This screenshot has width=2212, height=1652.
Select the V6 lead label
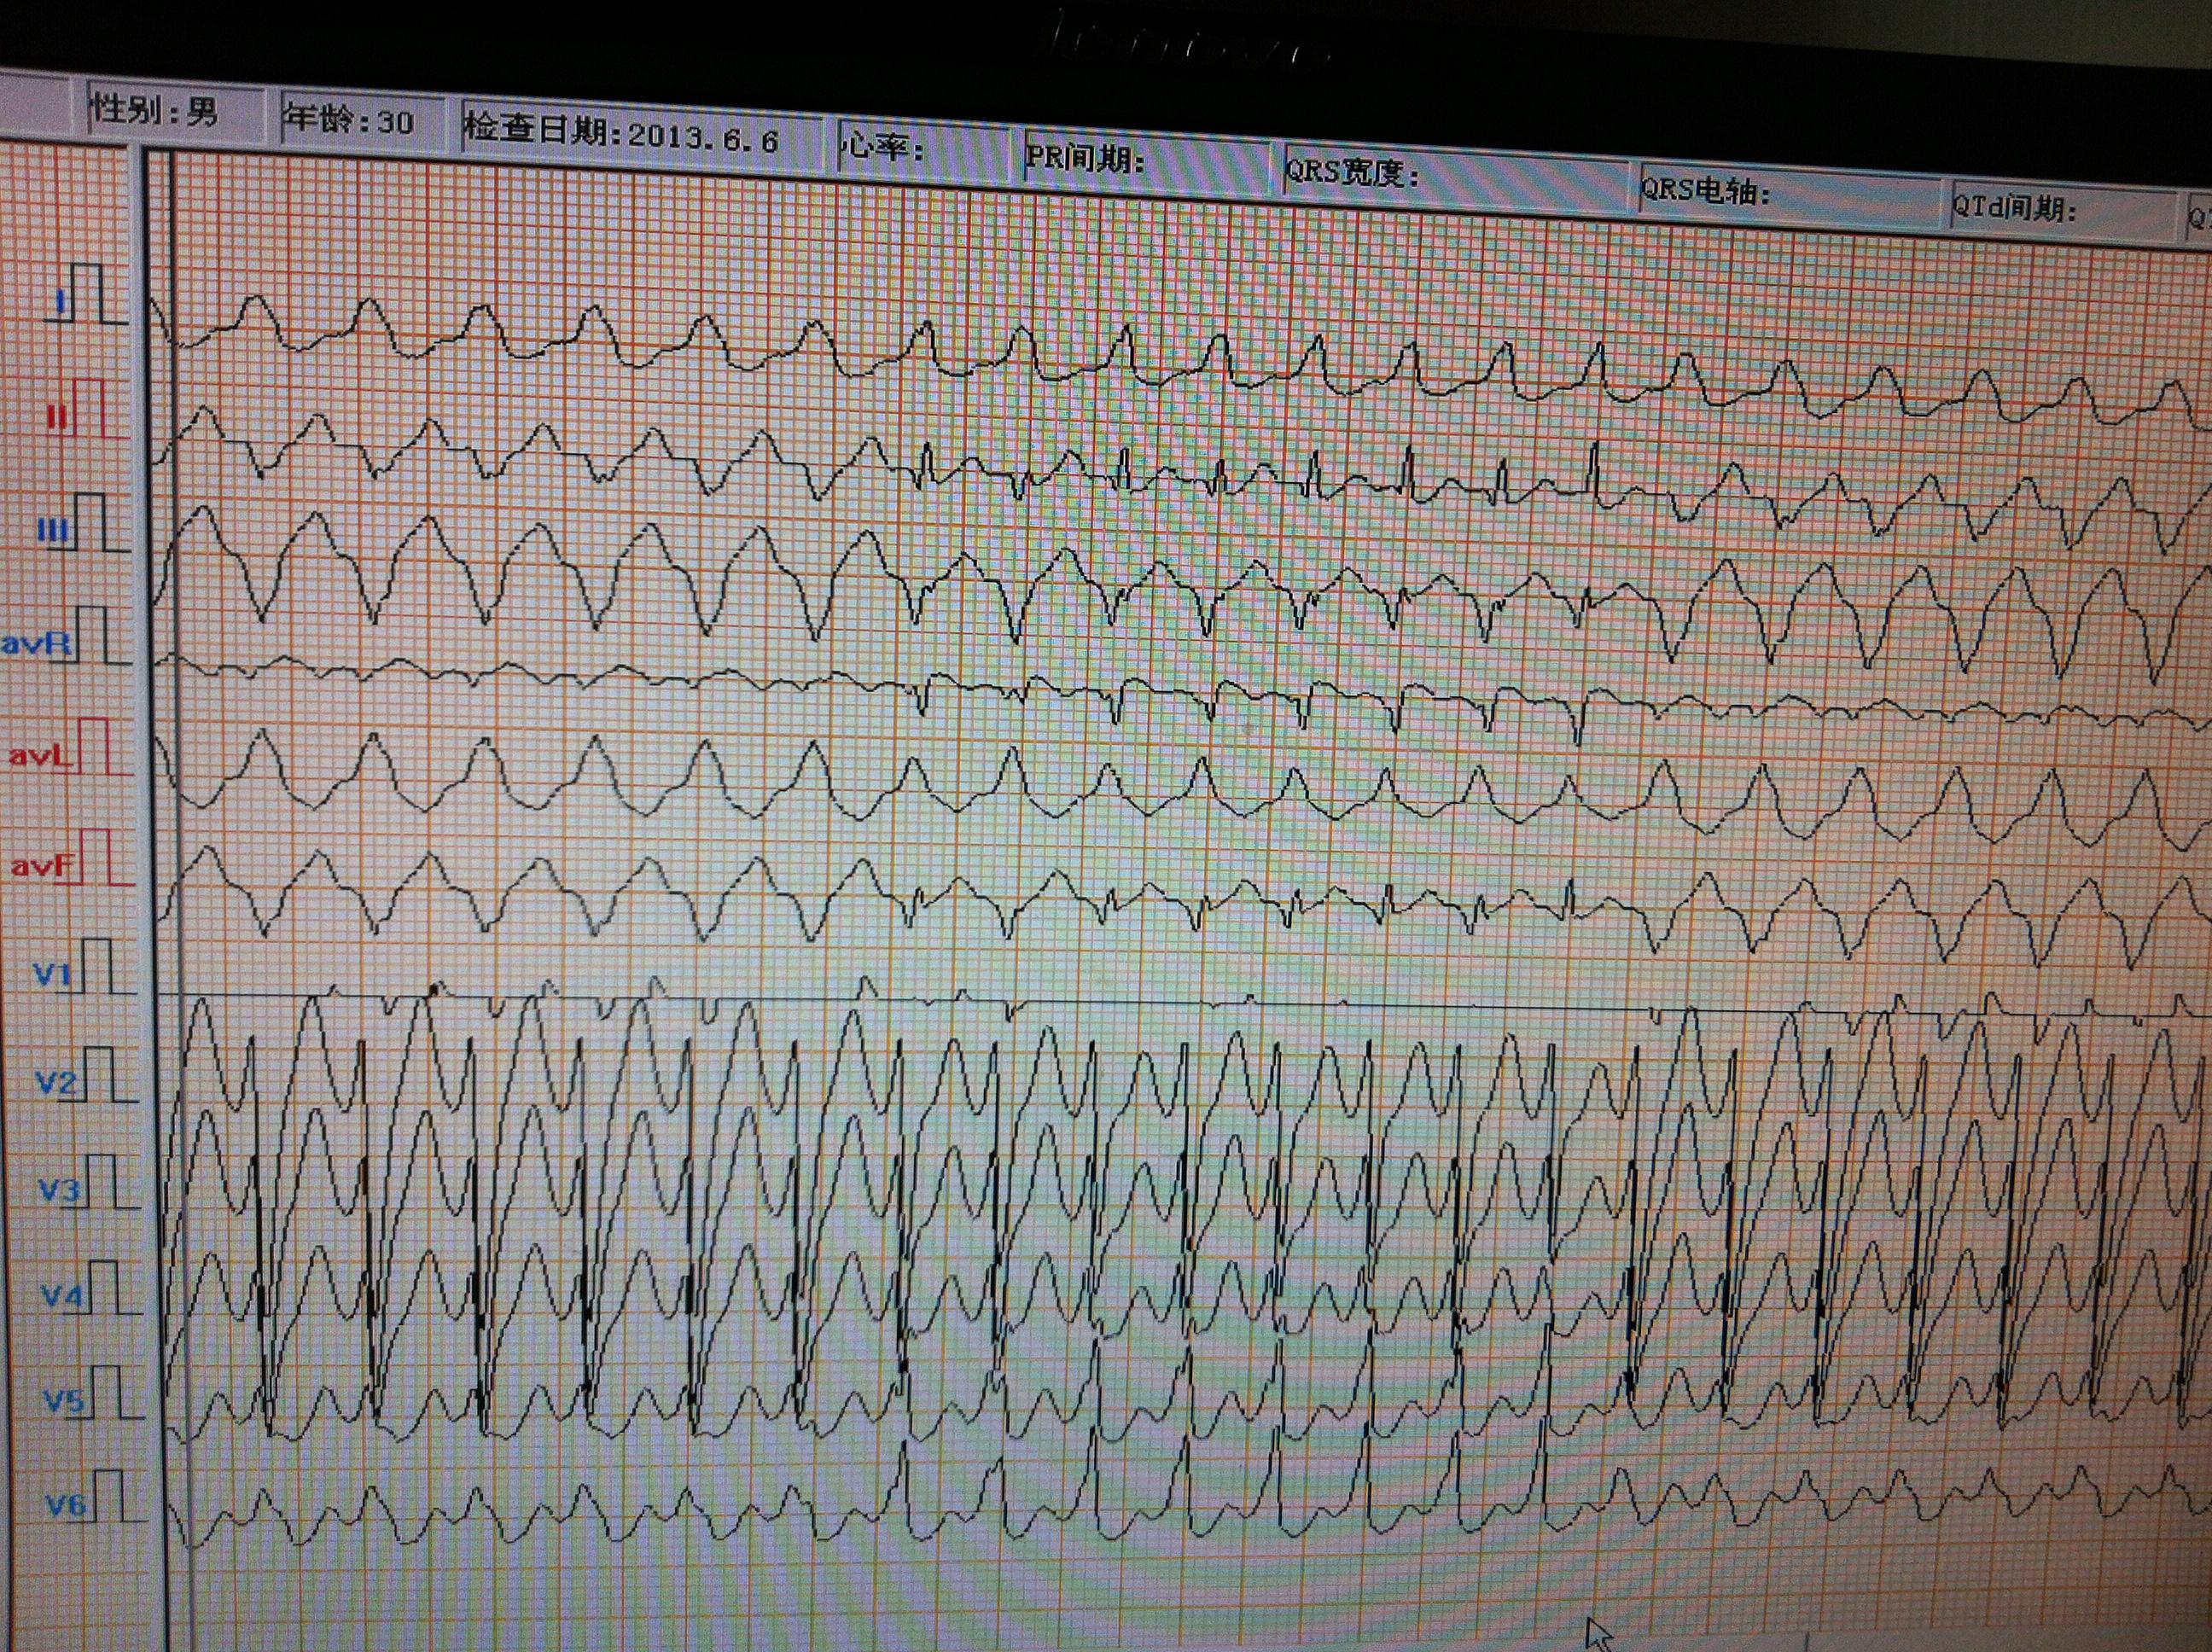(x=67, y=1505)
